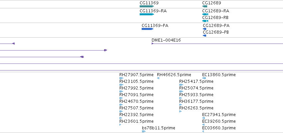Viewport: 283px width, 133px height.
Task: Select the CG12689-PB protein glyph
Action: (205, 36)
